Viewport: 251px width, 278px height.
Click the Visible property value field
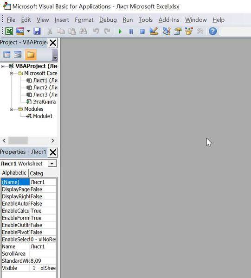tap(43, 268)
